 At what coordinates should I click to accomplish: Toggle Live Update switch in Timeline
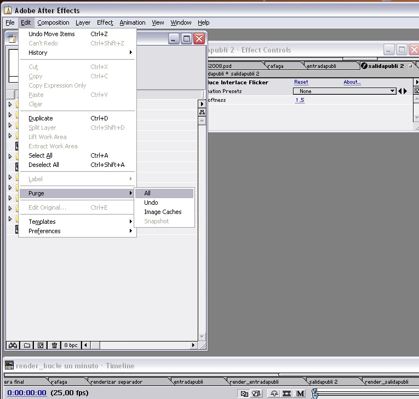pos(244,394)
